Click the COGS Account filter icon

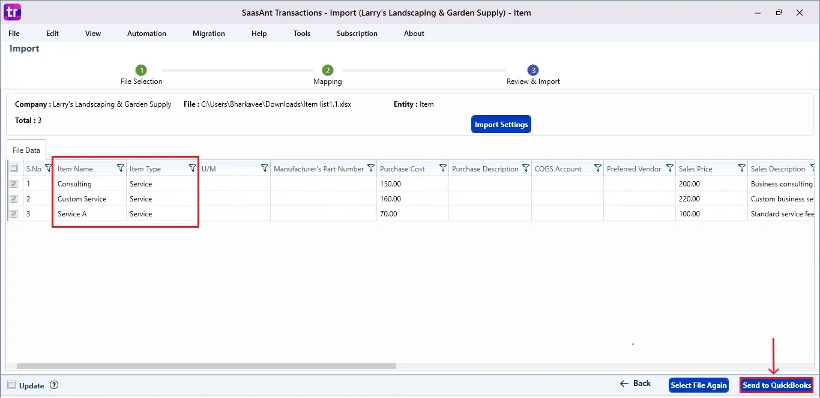(x=597, y=168)
